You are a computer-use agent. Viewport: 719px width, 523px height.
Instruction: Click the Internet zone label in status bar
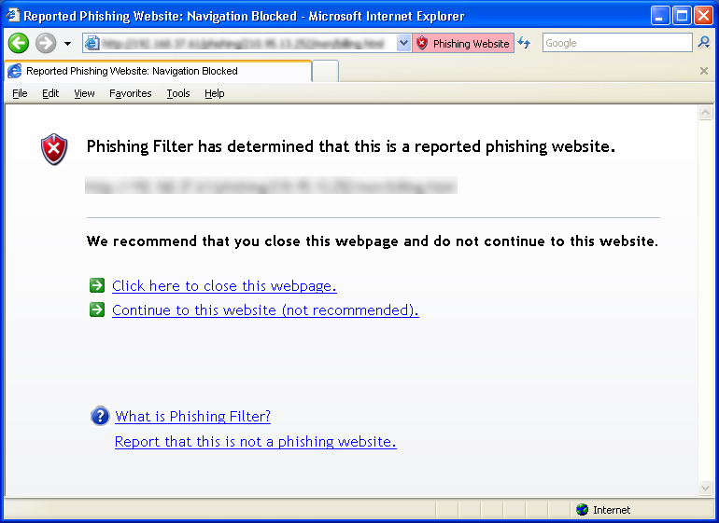coord(612,510)
